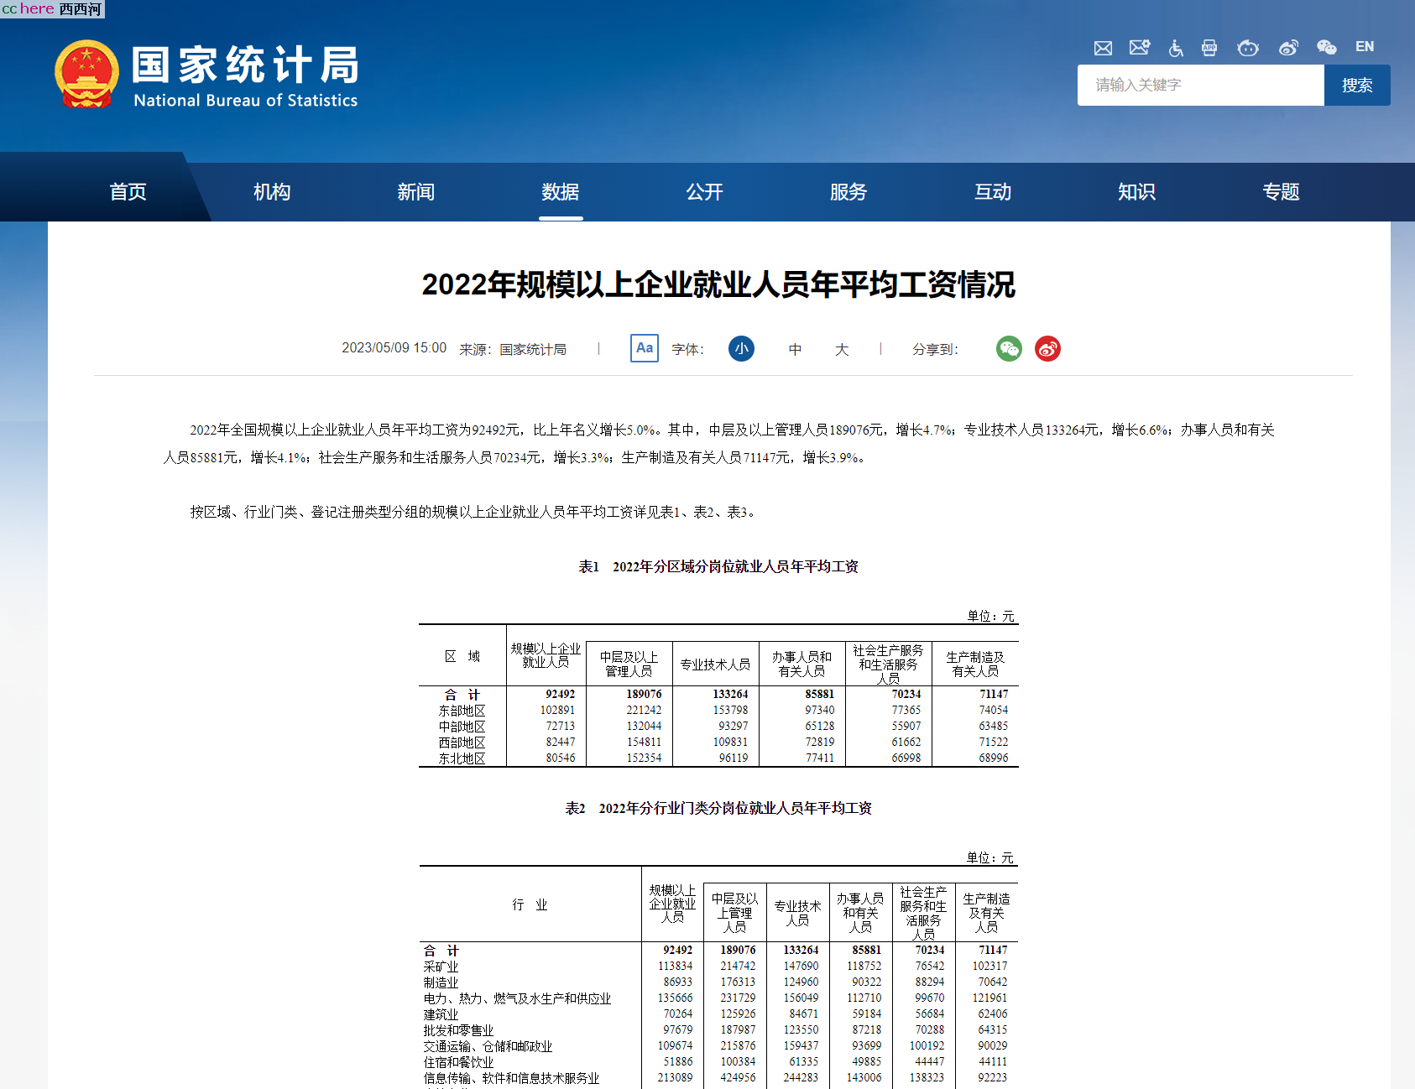This screenshot has width=1415, height=1089.
Task: Click 批发和零售业 row label in table 2
Action: pos(458,1030)
